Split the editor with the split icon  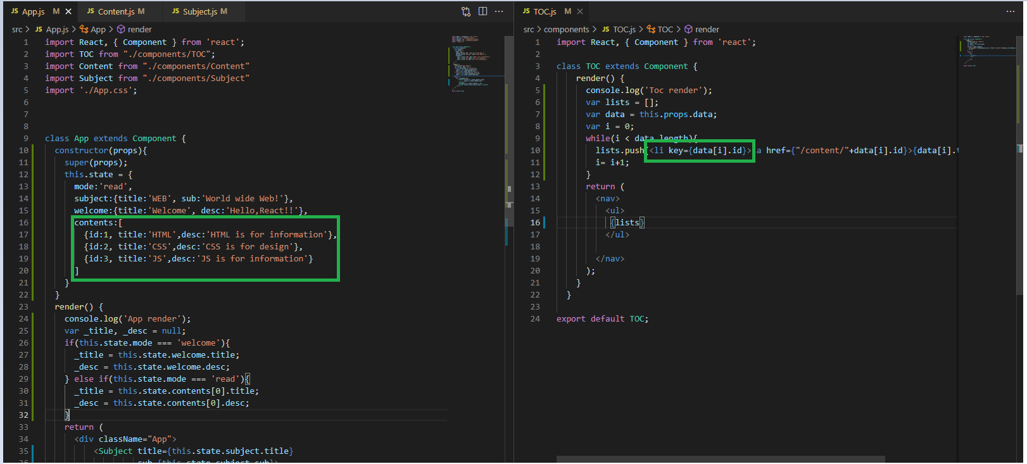[x=482, y=11]
